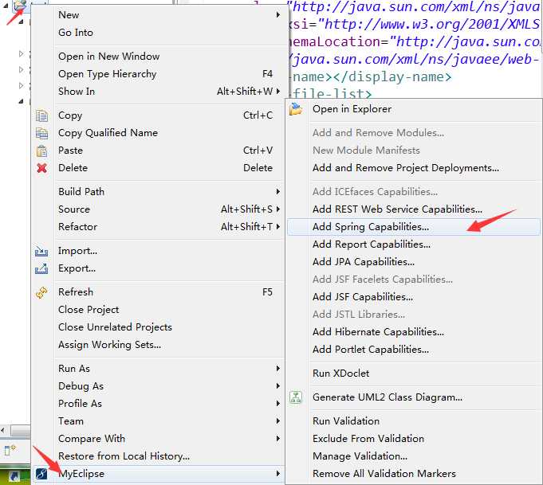Choose Add JPA Capabilities...
This screenshot has height=485, width=543.
coord(414,262)
